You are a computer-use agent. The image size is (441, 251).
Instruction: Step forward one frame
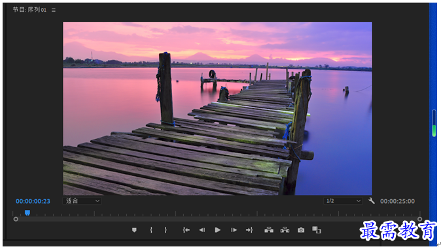pos(234,230)
